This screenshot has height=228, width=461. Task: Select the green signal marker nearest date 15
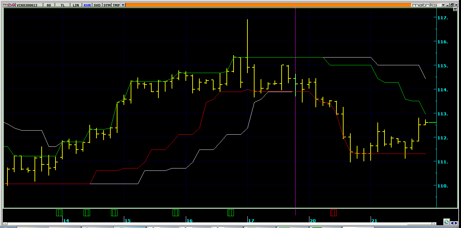pyautogui.click(x=114, y=212)
